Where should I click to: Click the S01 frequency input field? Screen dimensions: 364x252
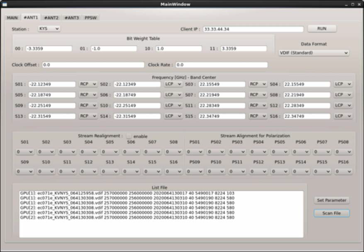[x=52, y=84]
